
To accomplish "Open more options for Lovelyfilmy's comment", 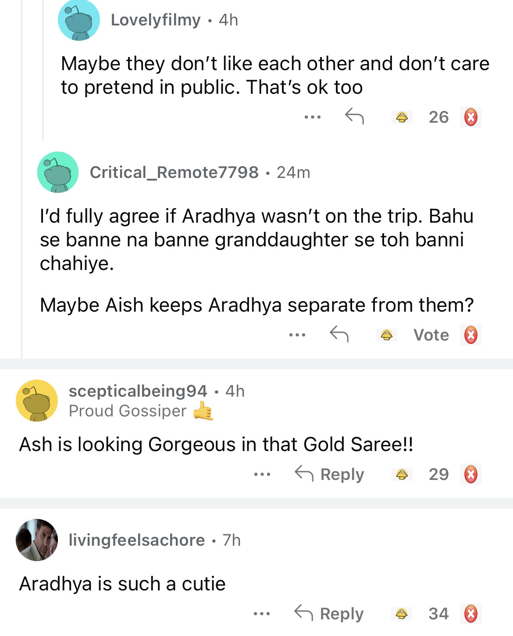I will (312, 117).
